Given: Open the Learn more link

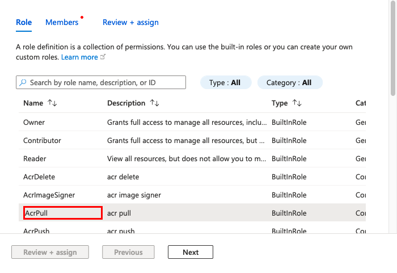Looking at the screenshot, I should [x=79, y=57].
